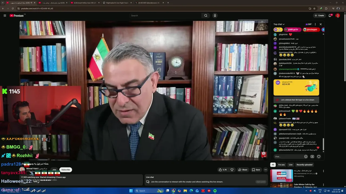346x194 pixels.
Task: Open the chat XP points badge
Action: point(308,24)
